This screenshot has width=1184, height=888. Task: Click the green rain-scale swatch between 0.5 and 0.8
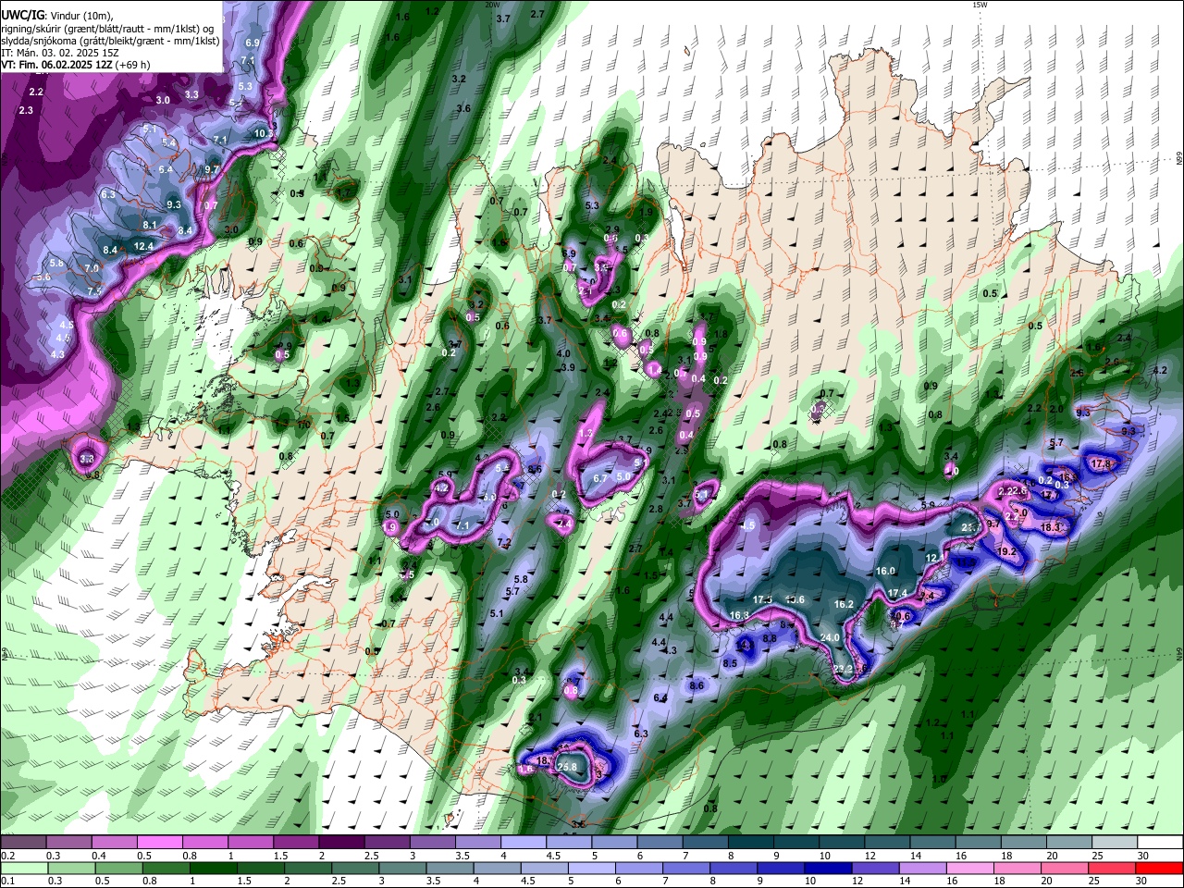118,868
